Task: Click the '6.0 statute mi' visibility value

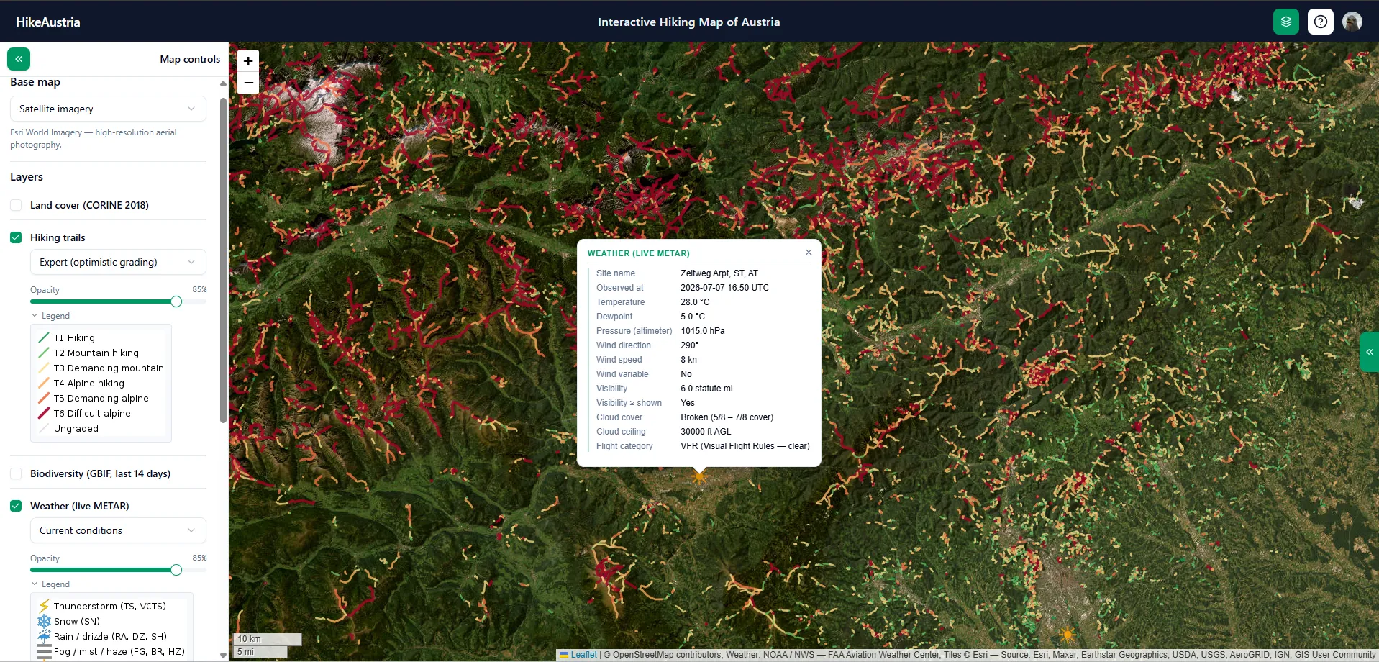Action: (x=707, y=389)
